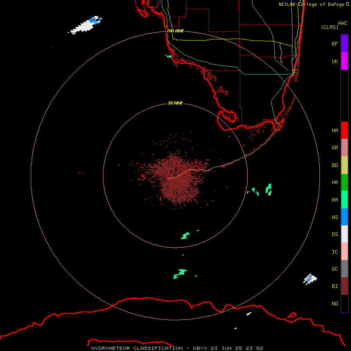
Task: Click the HA legend label
Action: point(335,131)
